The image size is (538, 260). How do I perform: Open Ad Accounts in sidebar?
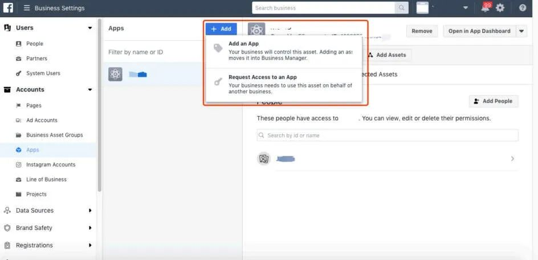pos(42,120)
